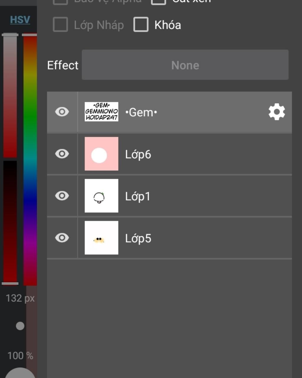Choose the Lớp5 layer thumbnail
This screenshot has height=378, width=302.
(x=101, y=238)
